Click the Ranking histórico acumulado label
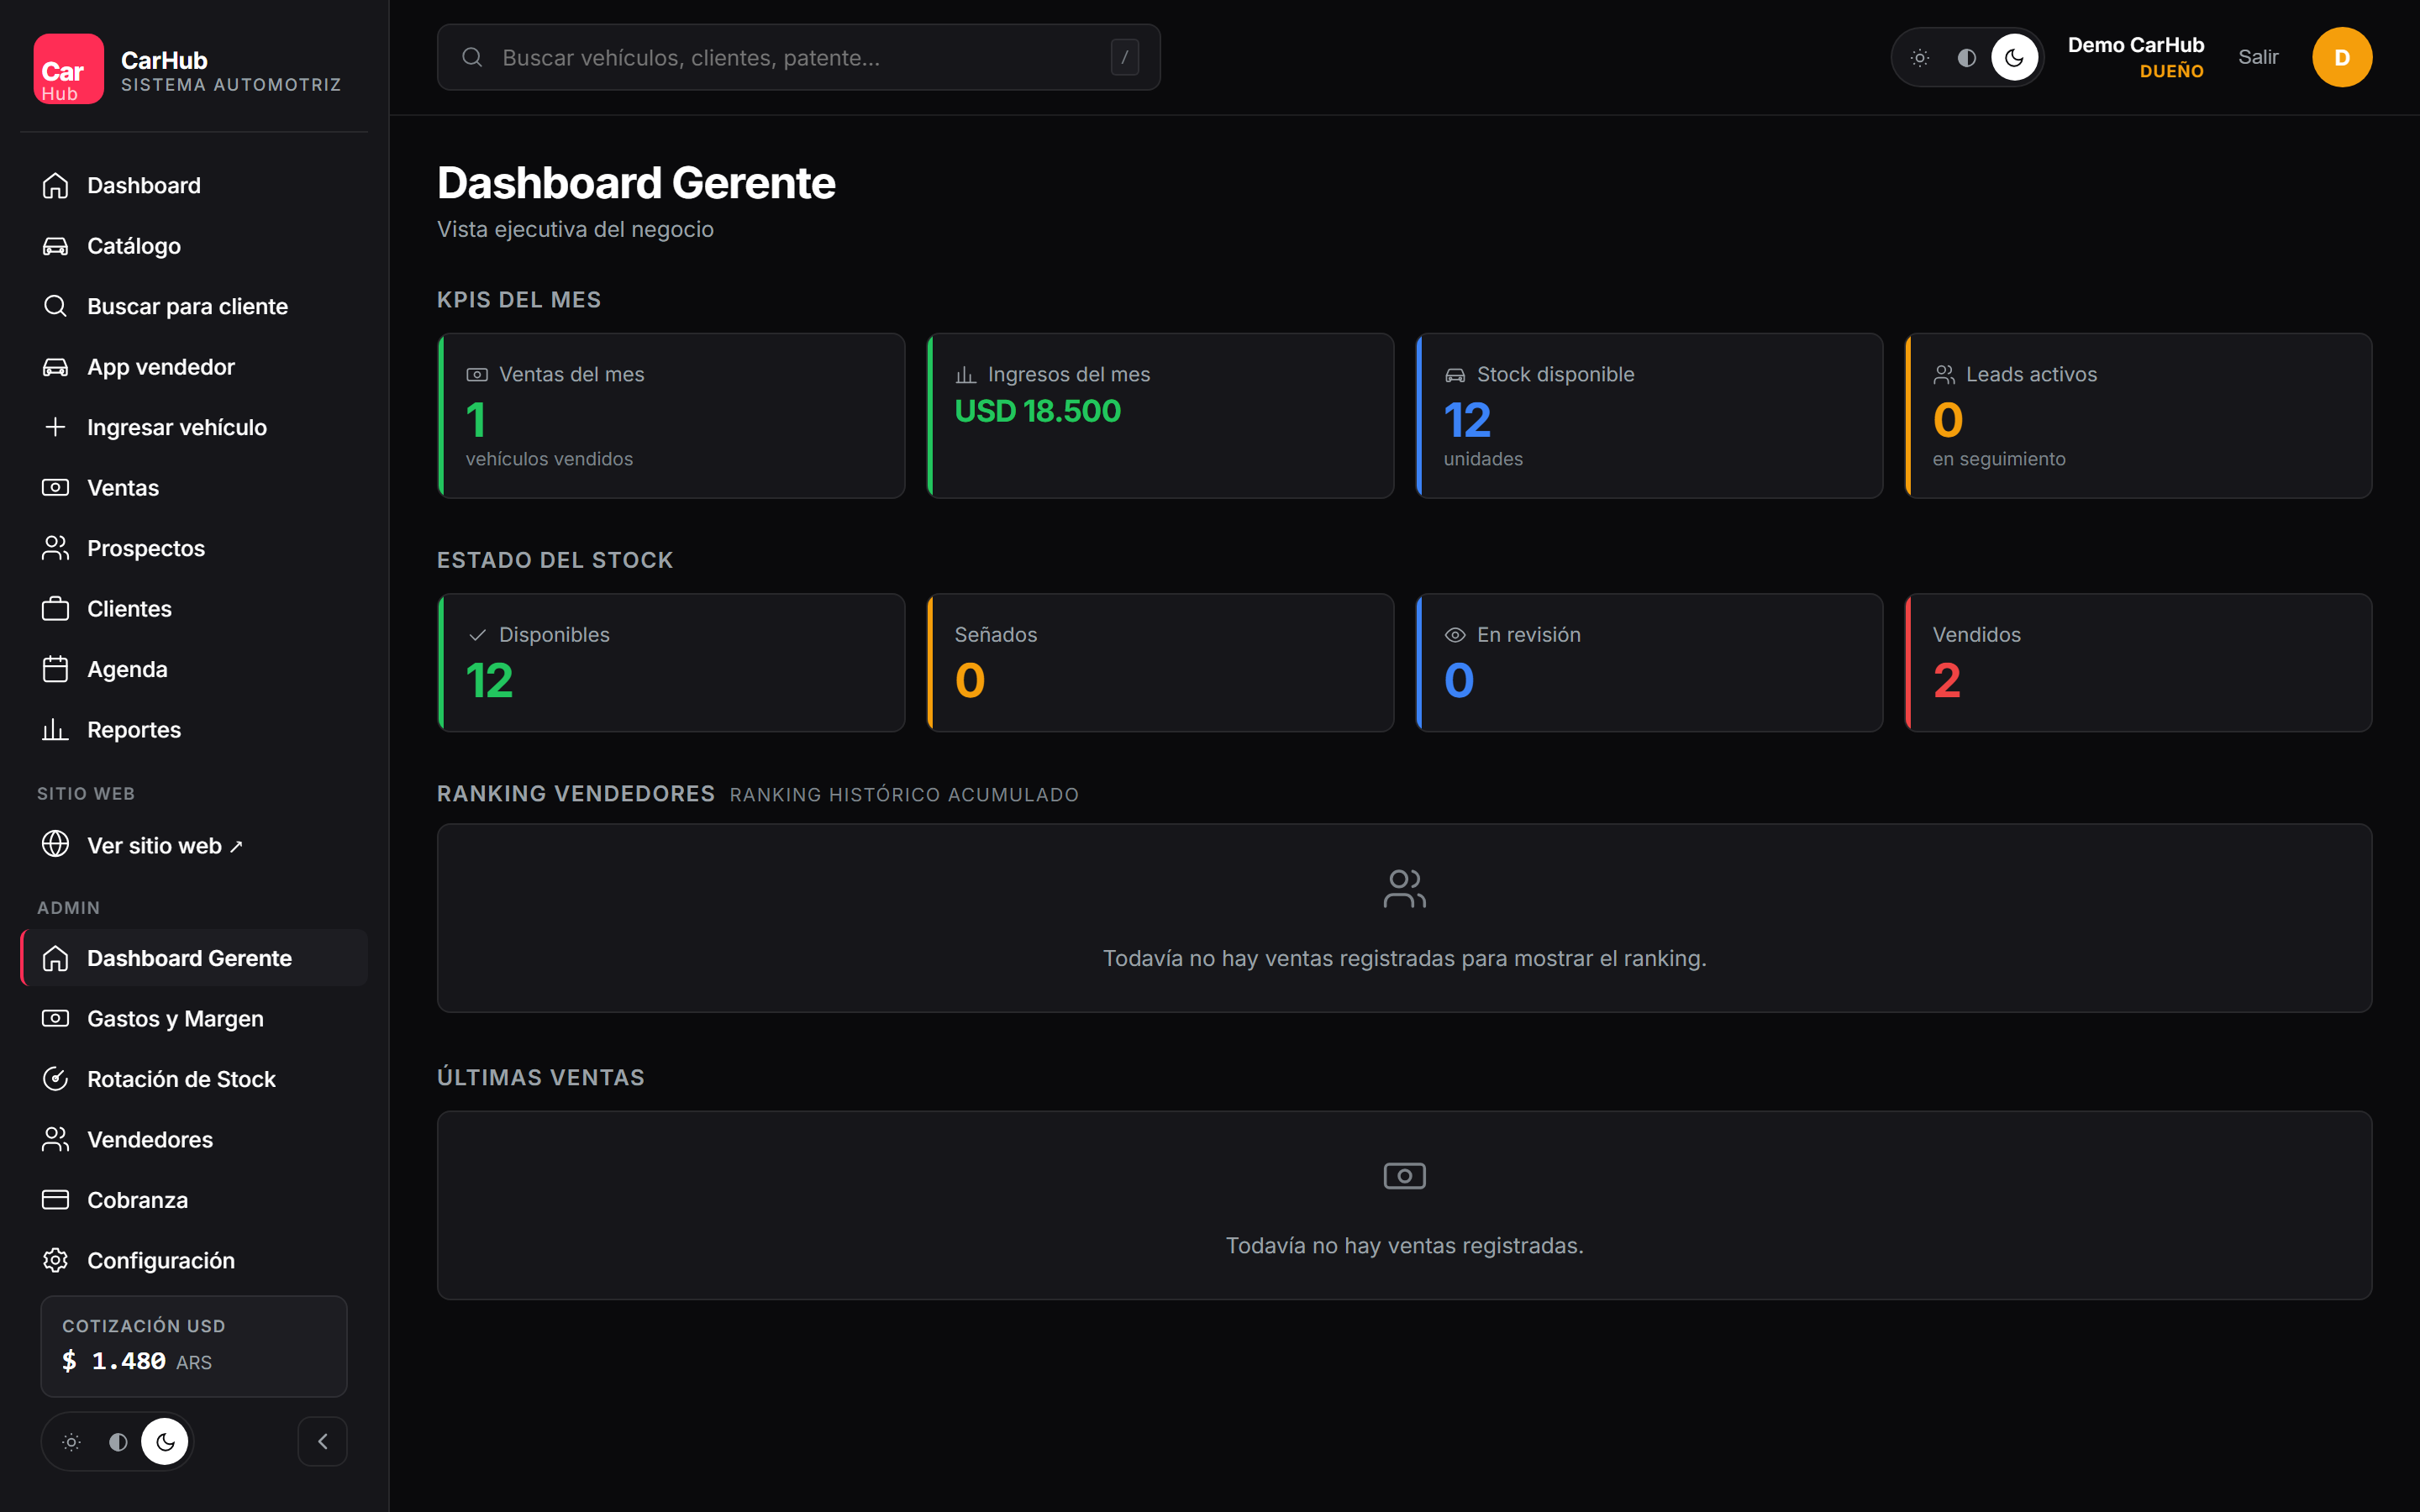 pyautogui.click(x=904, y=795)
